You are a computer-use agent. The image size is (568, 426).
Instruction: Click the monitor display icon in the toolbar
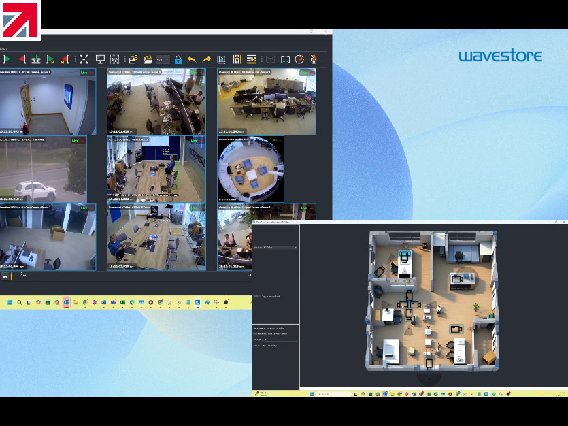click(100, 60)
